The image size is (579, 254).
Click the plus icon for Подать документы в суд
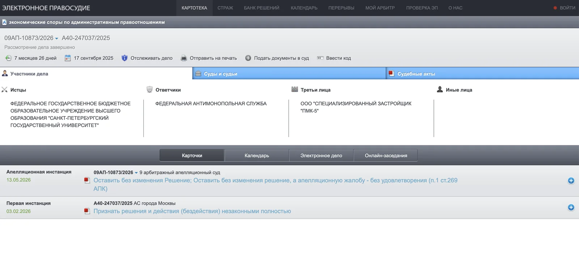(248, 58)
